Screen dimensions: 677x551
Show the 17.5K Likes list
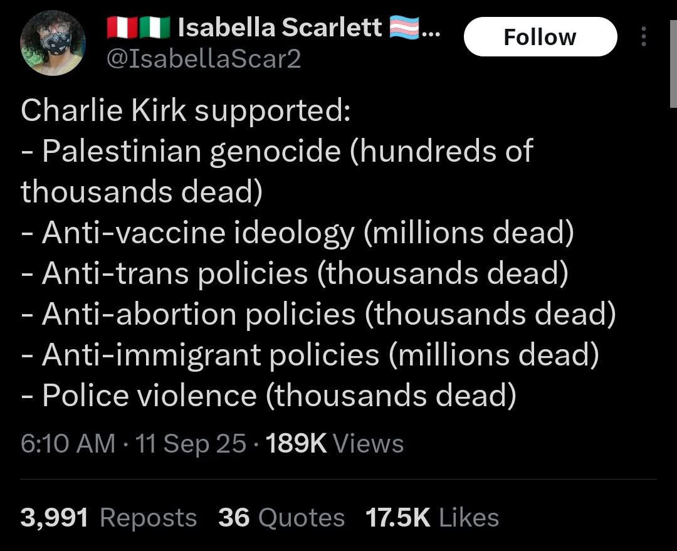click(x=432, y=518)
